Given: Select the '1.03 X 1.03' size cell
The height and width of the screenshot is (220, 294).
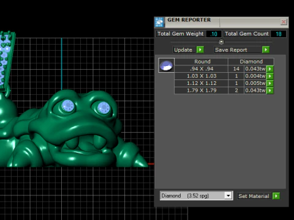Looking at the screenshot, I should pyautogui.click(x=202, y=76).
